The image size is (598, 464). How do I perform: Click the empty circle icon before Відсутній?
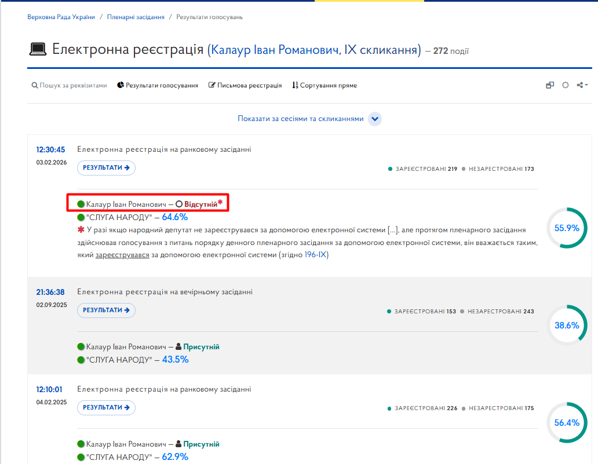pyautogui.click(x=179, y=204)
